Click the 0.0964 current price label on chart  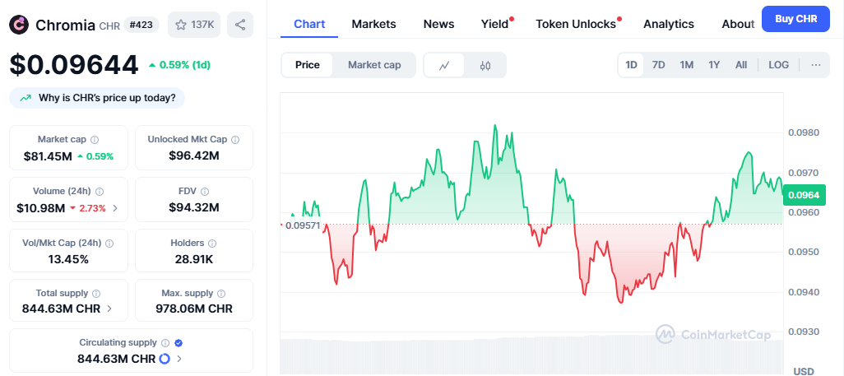(805, 195)
